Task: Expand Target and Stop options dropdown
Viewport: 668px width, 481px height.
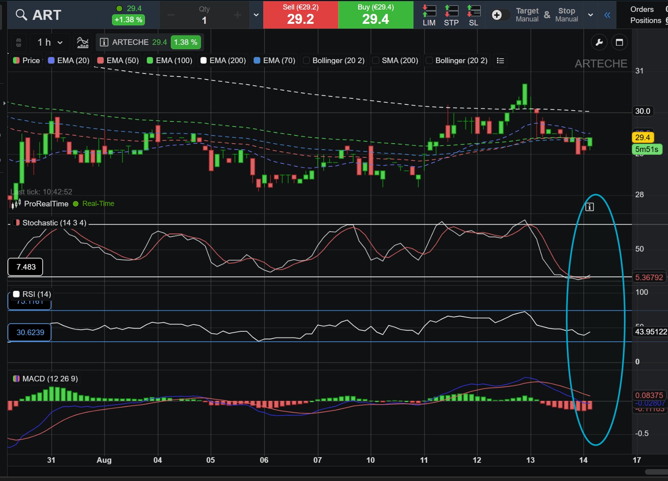Action: [591, 15]
